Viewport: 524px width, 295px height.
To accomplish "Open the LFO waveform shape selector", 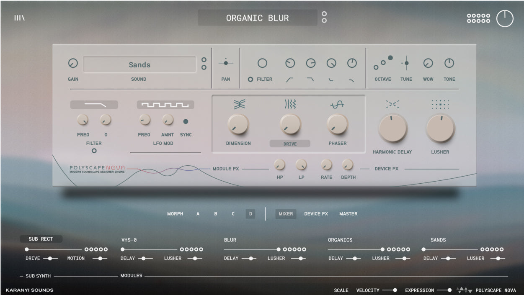I will coord(165,105).
